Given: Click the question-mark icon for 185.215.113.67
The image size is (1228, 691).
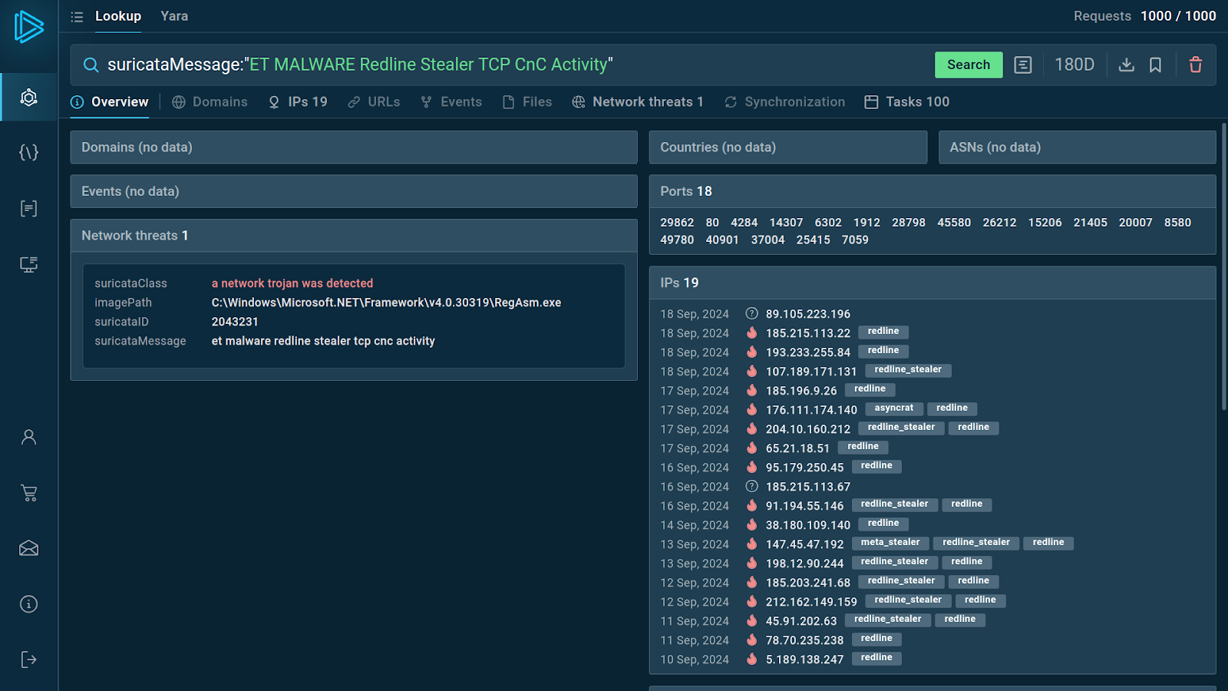Looking at the screenshot, I should pos(751,486).
